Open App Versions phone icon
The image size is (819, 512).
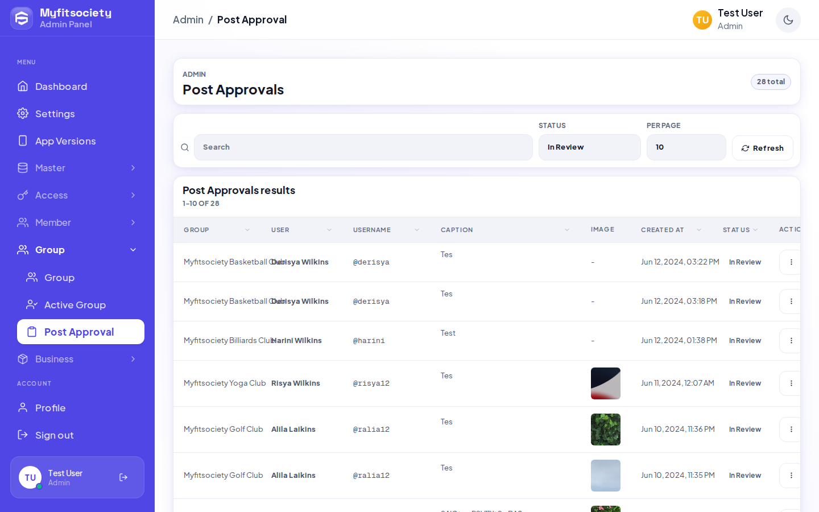(x=23, y=141)
